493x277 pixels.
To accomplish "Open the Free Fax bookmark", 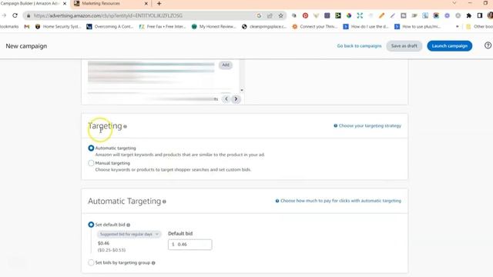I will click(x=163, y=27).
